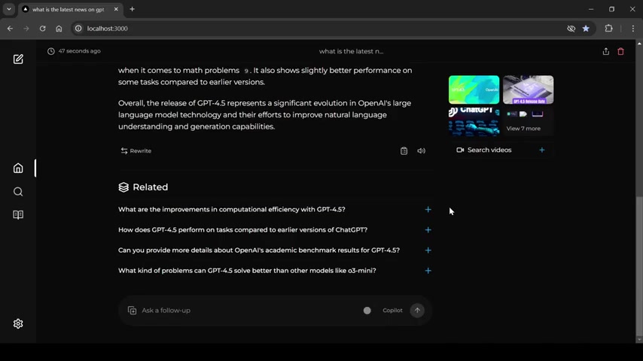Screen dimensions: 643x361
Task: Open the ChatGPT logo image thumbnail
Action: tap(474, 121)
